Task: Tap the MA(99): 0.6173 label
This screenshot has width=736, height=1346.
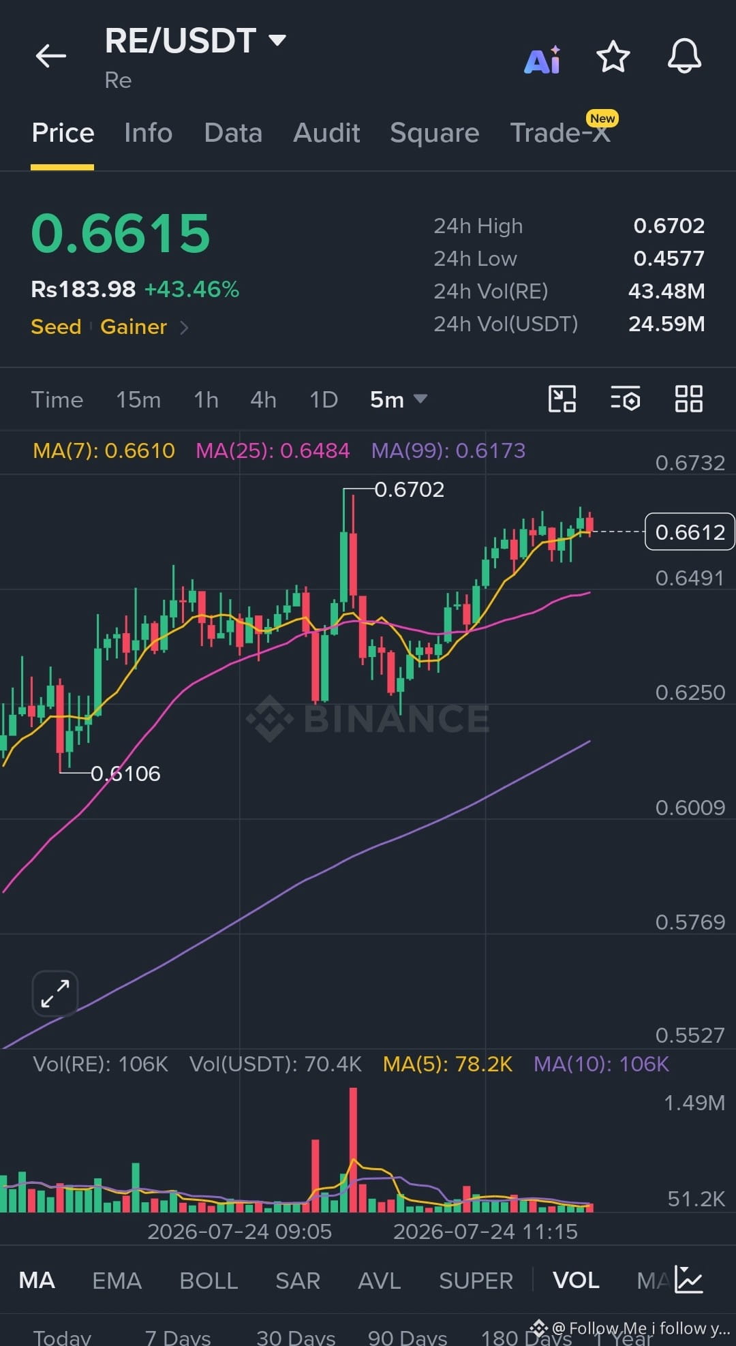Action: point(448,450)
